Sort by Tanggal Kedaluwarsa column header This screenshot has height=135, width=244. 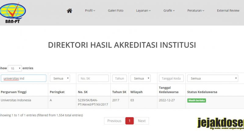tap(169, 90)
